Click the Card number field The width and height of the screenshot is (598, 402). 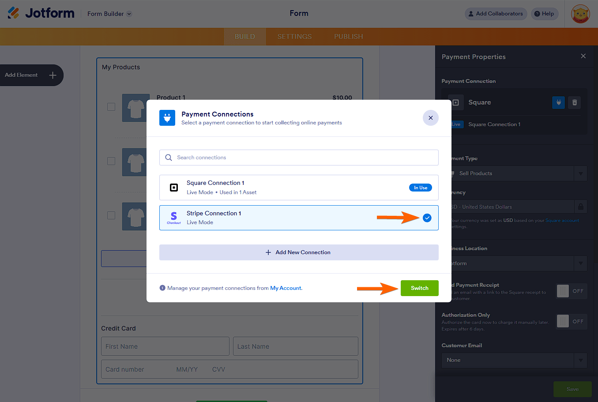(x=229, y=369)
